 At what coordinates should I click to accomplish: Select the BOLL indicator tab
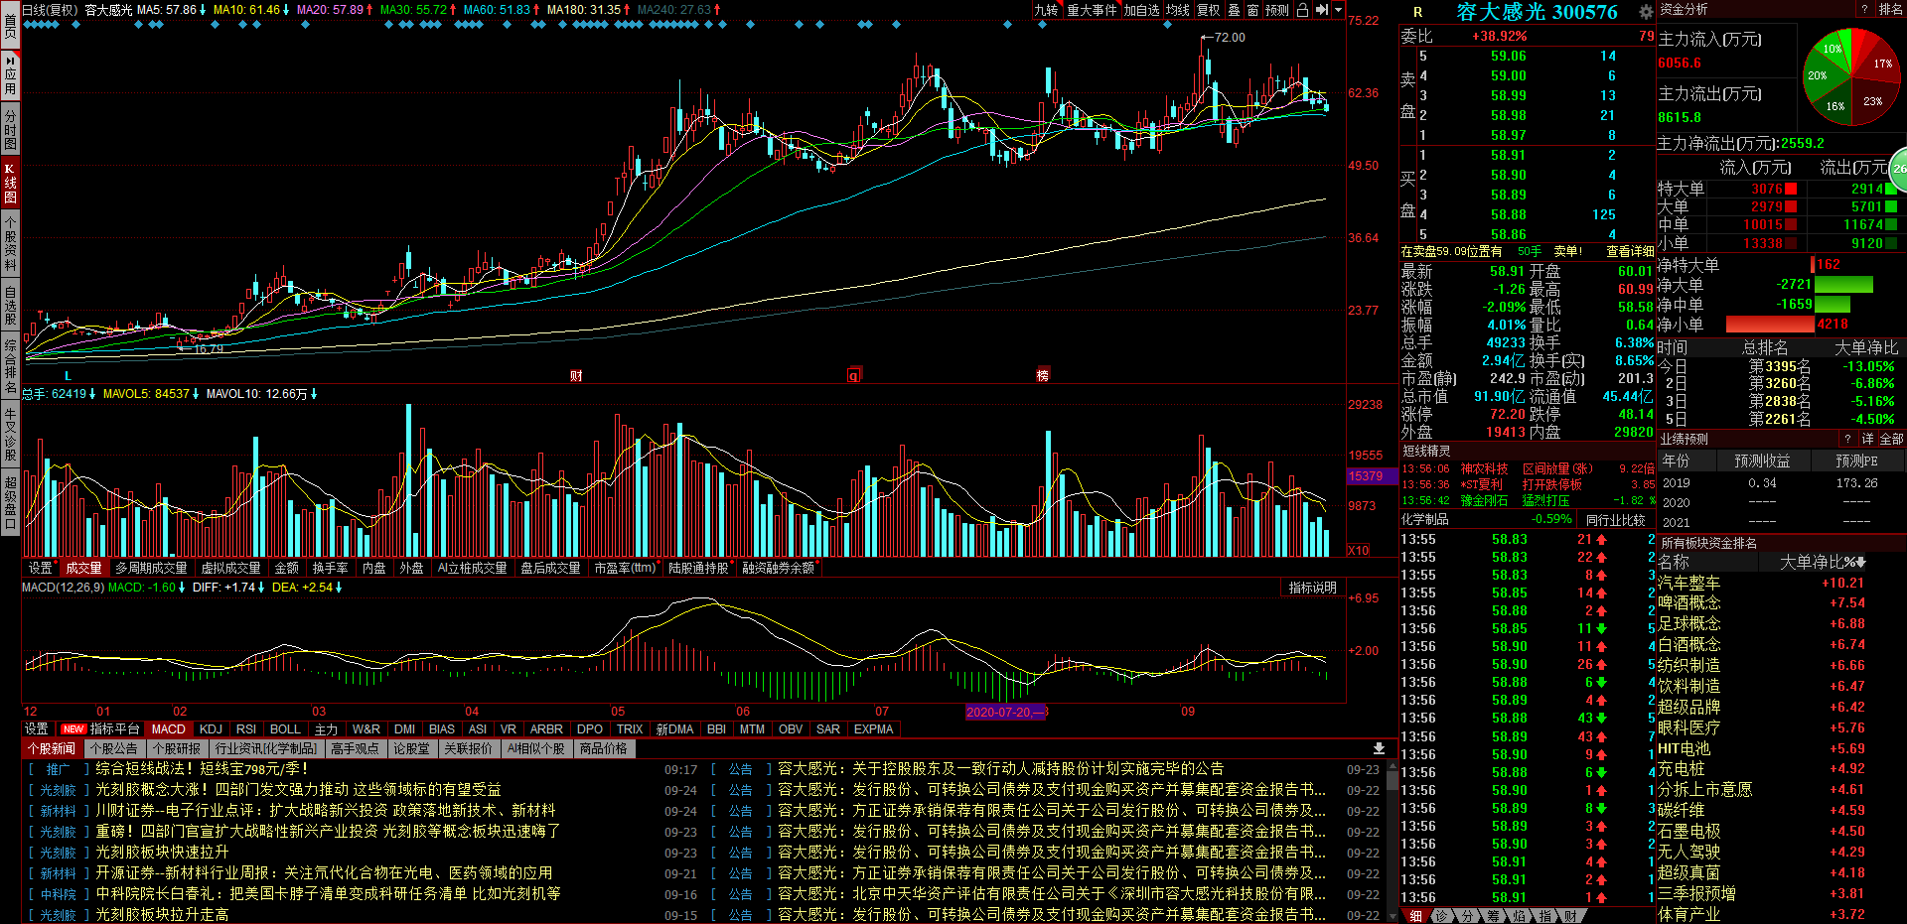coord(285,729)
